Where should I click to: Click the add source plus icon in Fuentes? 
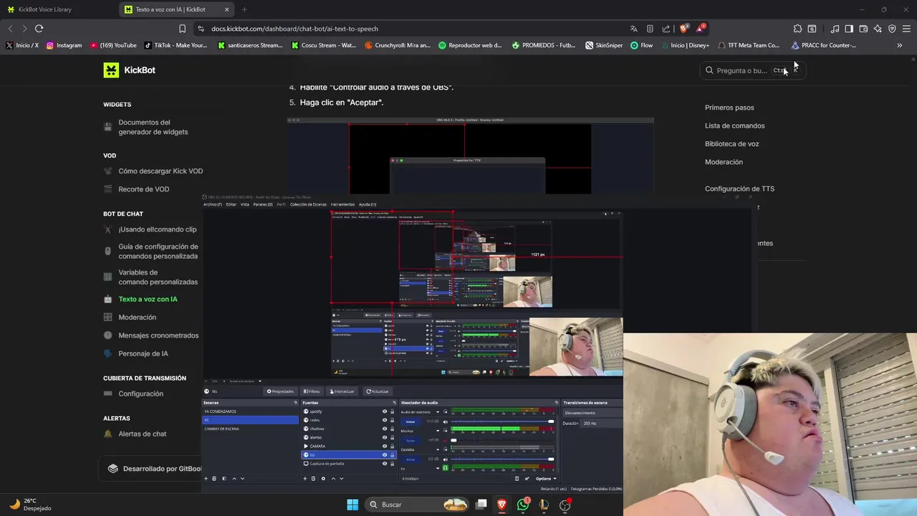[304, 478]
